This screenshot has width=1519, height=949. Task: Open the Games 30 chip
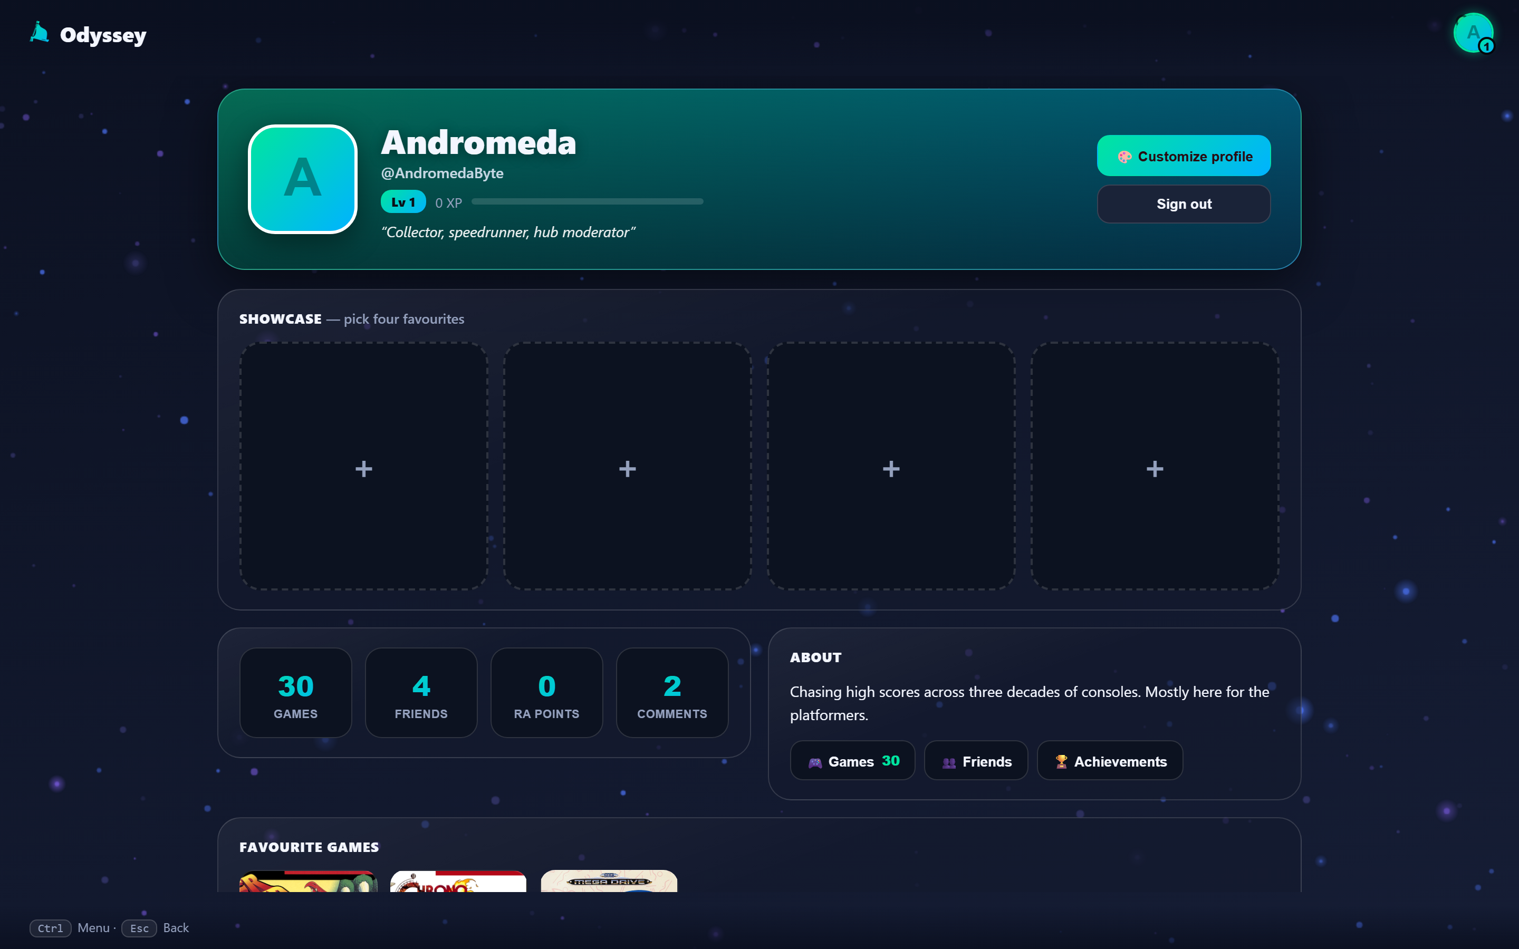[x=852, y=761]
